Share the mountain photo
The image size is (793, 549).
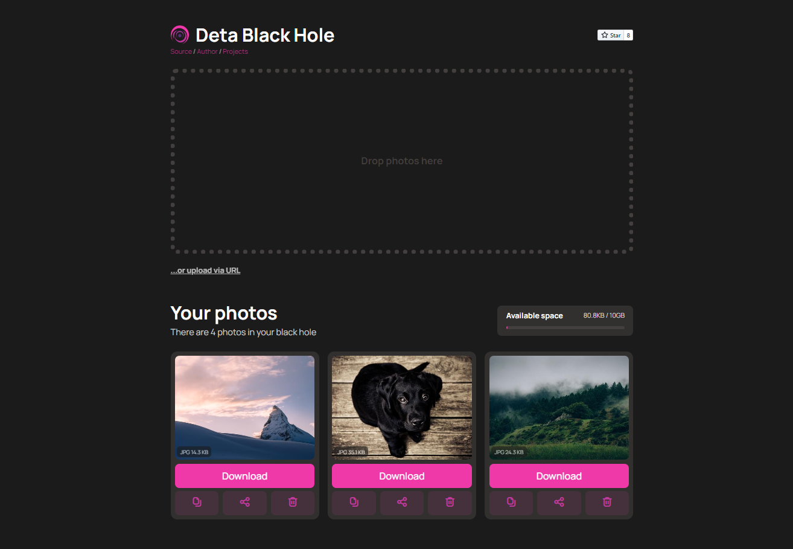click(244, 502)
